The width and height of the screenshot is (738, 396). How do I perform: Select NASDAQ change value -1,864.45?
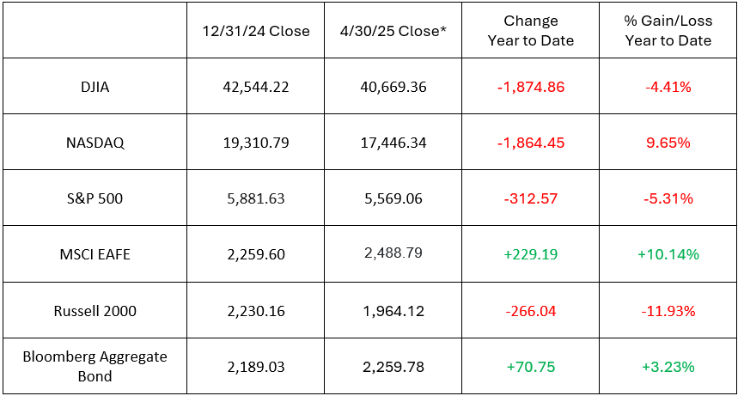(x=530, y=143)
